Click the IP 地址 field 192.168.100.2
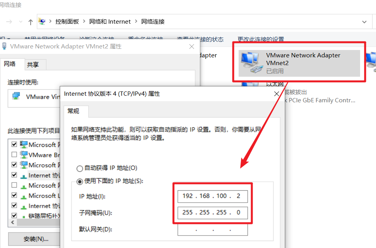The width and height of the screenshot is (376, 248). [213, 196]
